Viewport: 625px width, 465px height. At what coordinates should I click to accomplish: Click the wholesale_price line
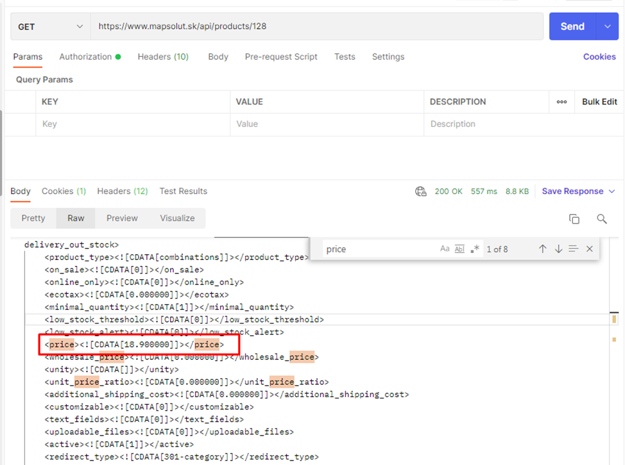pos(182,357)
